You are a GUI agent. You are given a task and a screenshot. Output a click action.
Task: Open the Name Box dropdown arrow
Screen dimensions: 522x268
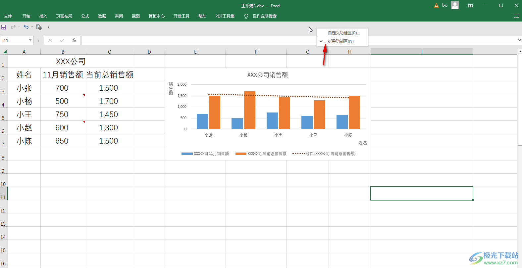30,40
